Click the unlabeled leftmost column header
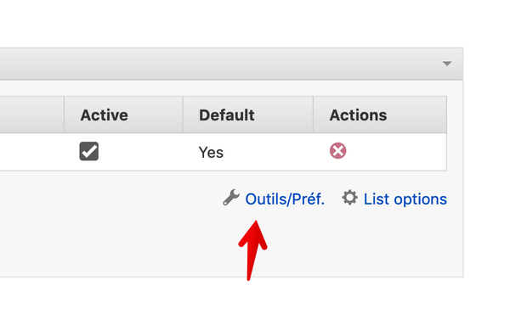The image size is (510, 319). pyautogui.click(x=32, y=115)
